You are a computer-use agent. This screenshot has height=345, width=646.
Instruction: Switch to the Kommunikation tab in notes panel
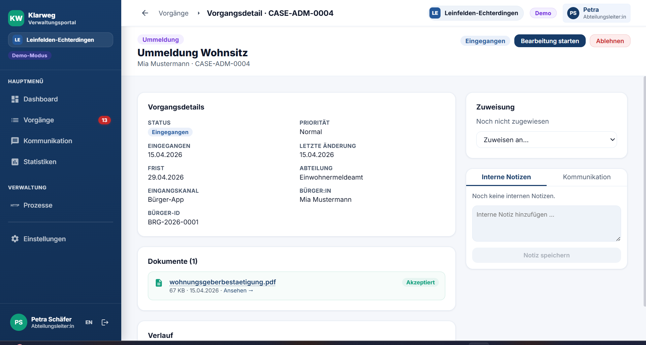coord(587,177)
